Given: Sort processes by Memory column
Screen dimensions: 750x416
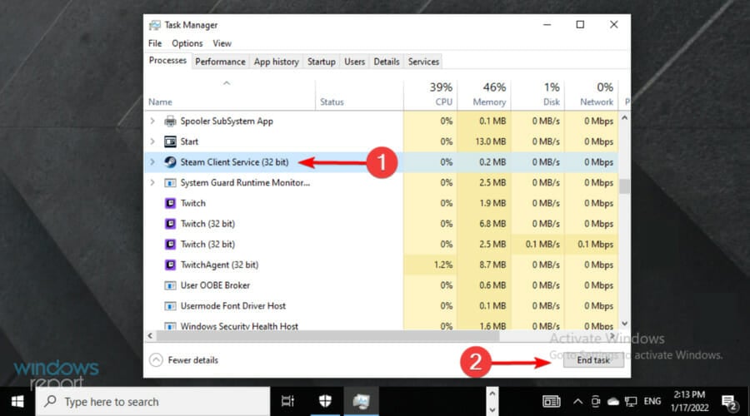Looking at the screenshot, I should (483, 95).
